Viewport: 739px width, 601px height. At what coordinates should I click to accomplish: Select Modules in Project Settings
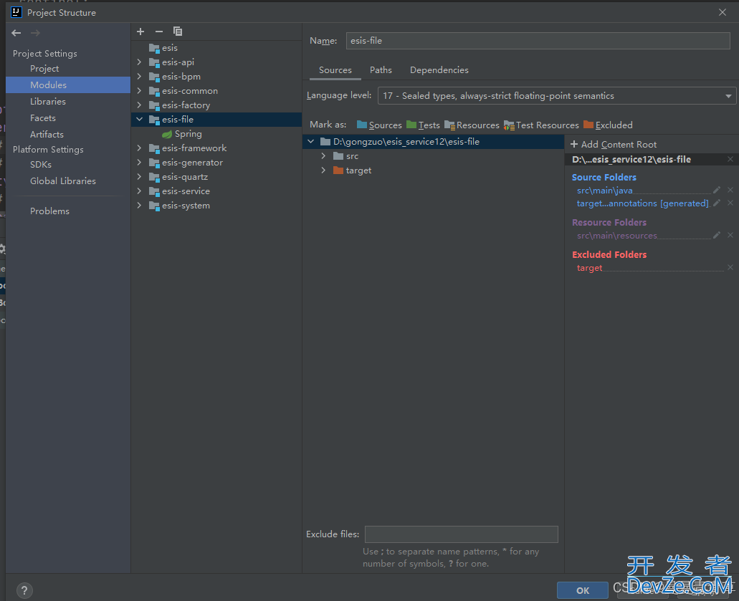(68, 85)
